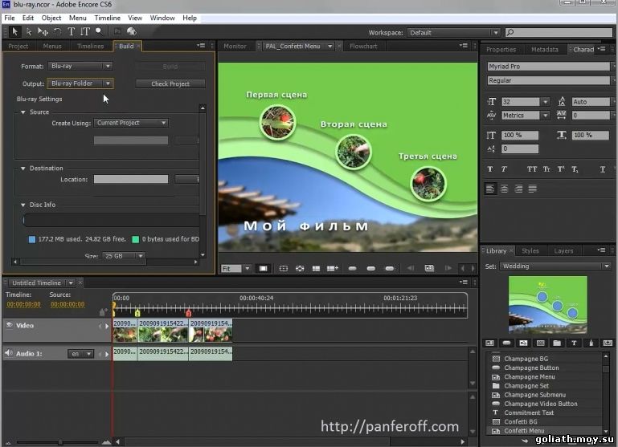Screen dimensions: 618x447
Task: Open the Output Blu-ray Folder dropdown
Action: click(x=80, y=83)
